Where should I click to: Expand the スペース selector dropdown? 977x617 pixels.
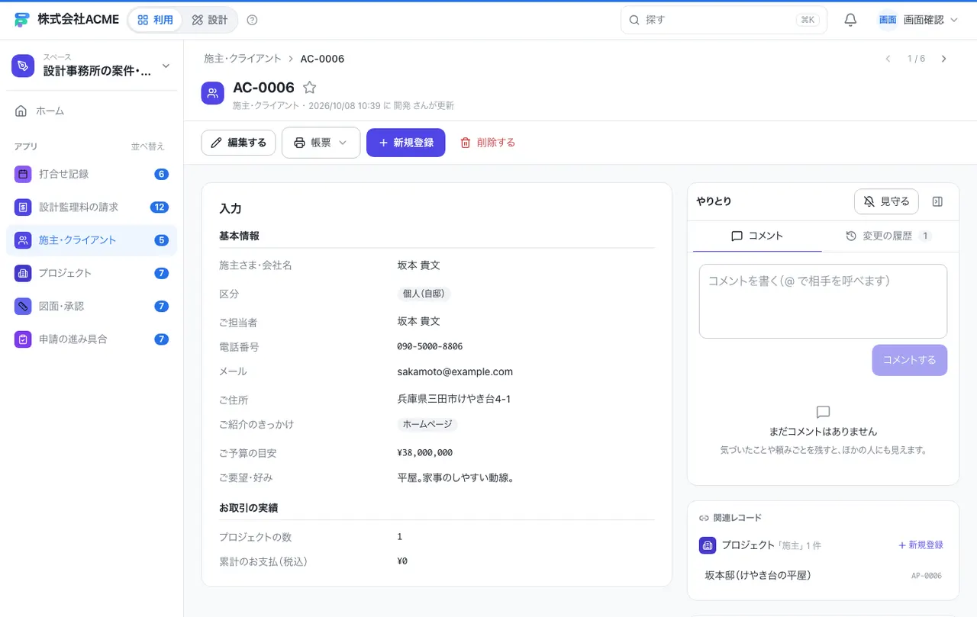[x=92, y=66]
